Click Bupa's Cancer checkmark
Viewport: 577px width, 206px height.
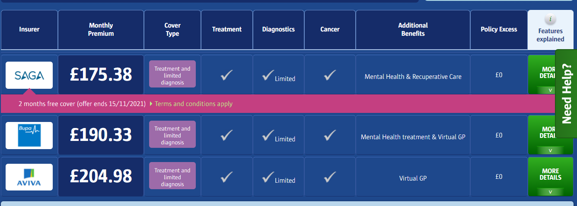pyautogui.click(x=330, y=135)
